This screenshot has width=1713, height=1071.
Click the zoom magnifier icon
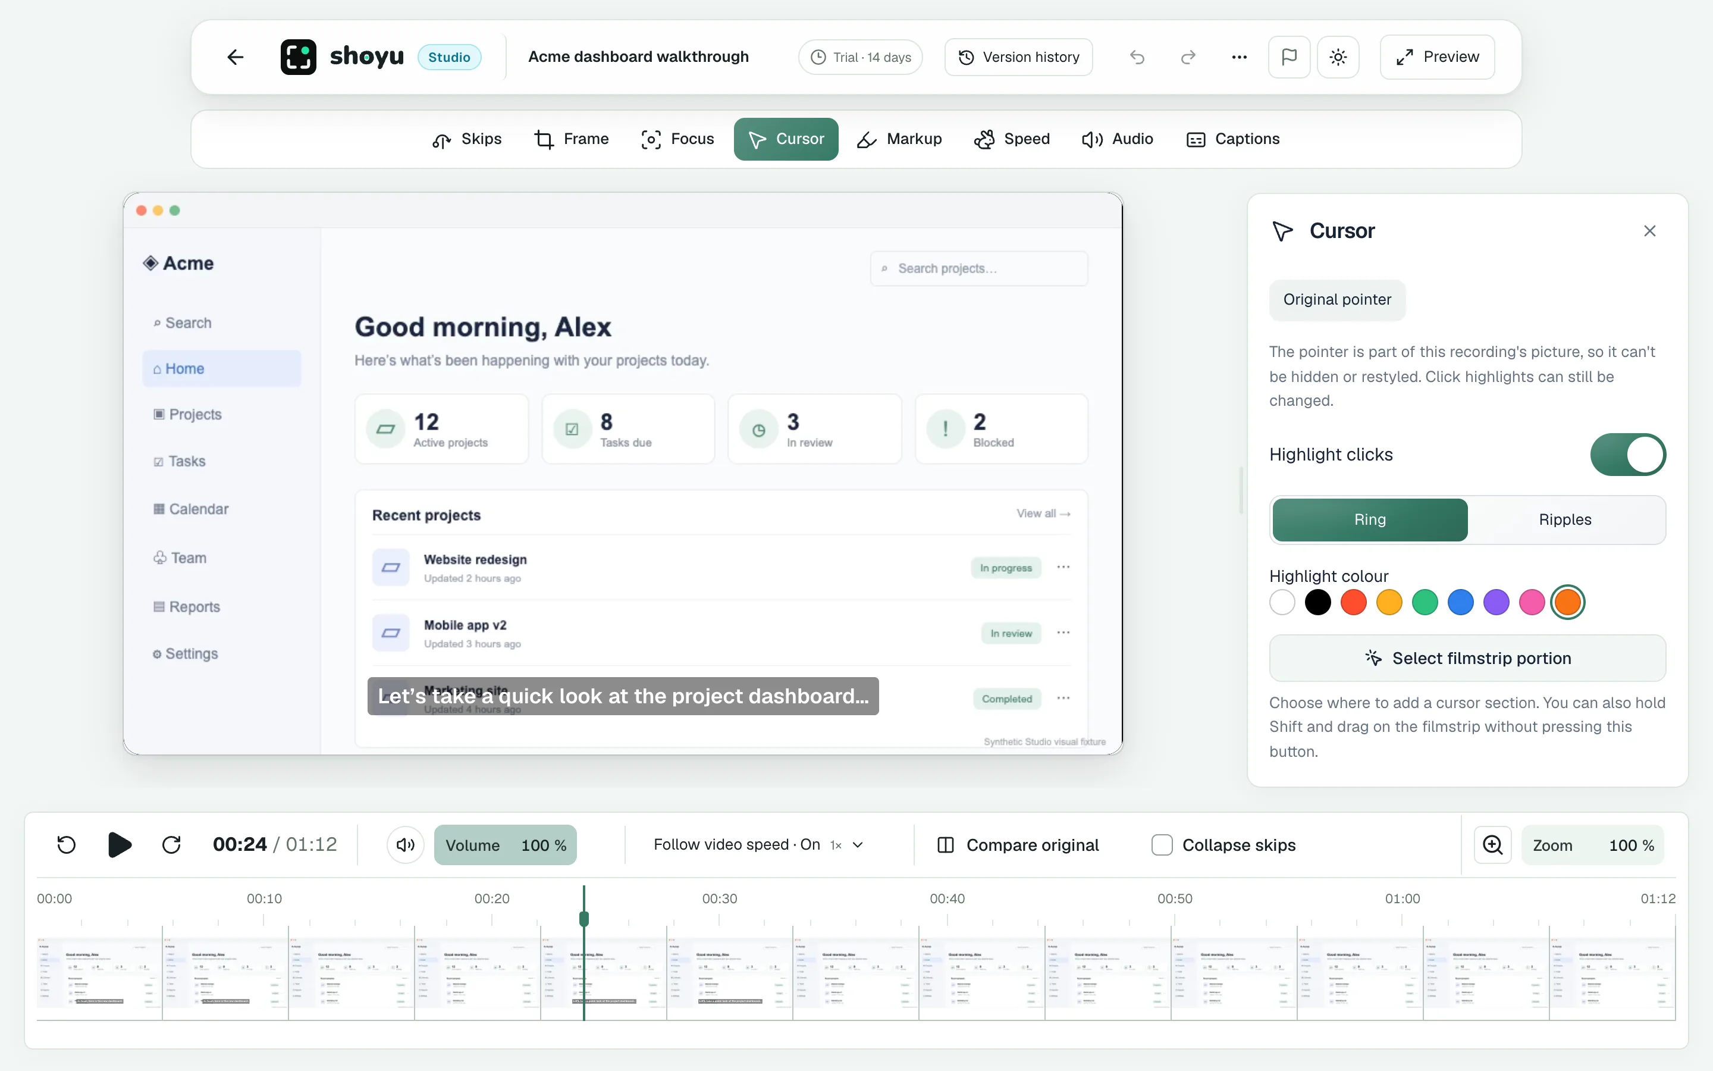tap(1493, 844)
